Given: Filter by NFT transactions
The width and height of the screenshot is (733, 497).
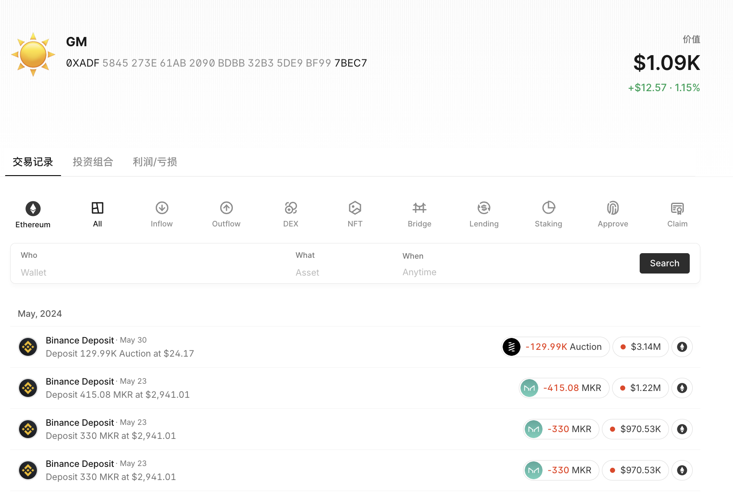Looking at the screenshot, I should coord(355,215).
